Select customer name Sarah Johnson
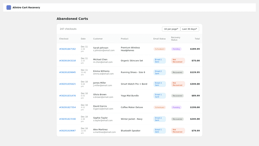The image size is (259, 146). pos(101,48)
